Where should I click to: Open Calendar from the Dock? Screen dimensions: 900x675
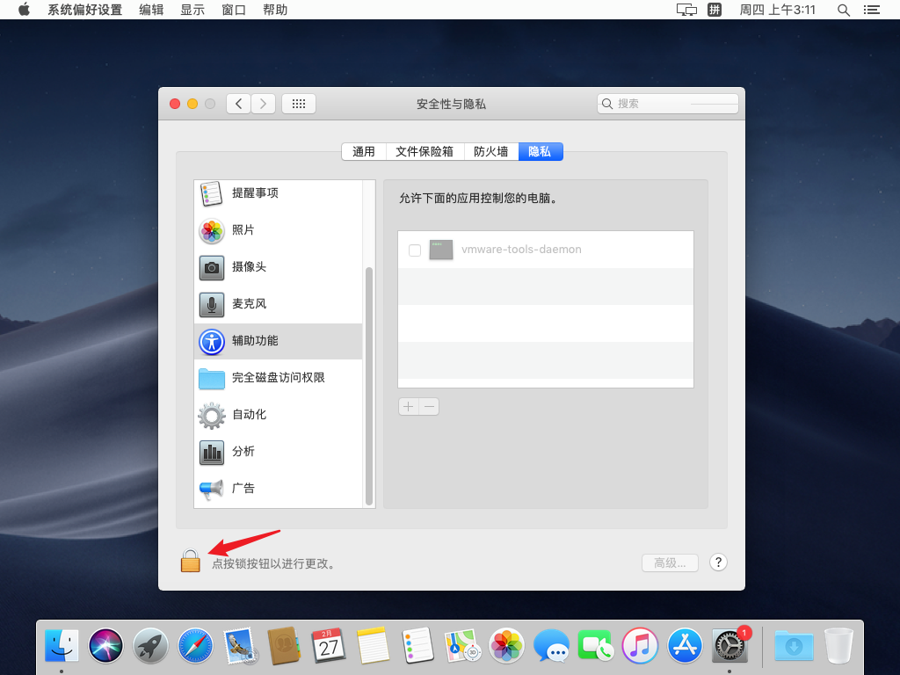[x=329, y=646]
